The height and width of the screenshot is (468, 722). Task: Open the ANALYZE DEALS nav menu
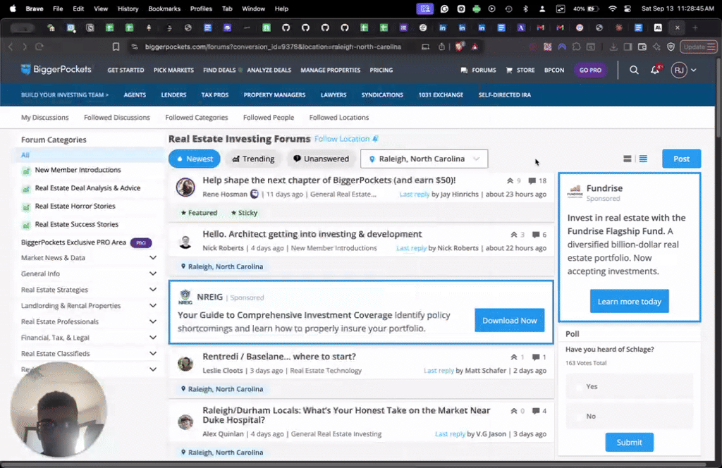click(269, 70)
